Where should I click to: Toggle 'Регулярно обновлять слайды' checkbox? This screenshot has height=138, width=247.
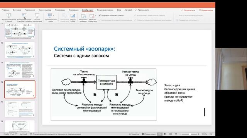point(100,15)
